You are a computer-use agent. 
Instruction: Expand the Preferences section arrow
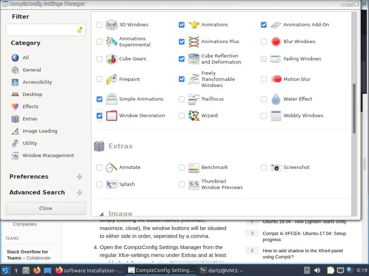[x=80, y=177]
